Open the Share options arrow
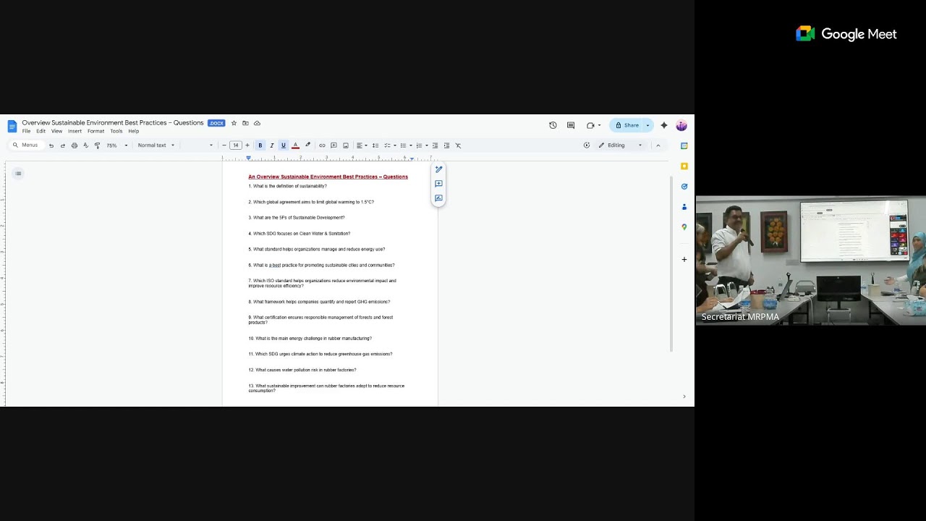Image resolution: width=926 pixels, height=521 pixels. click(x=647, y=125)
